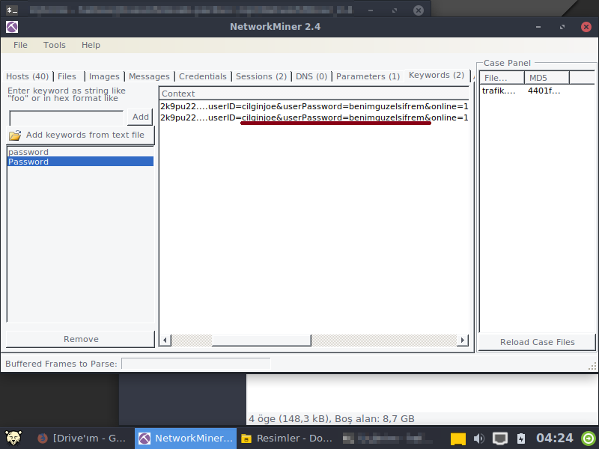Open the system menu bear icon
Viewport: 599px width, 449px height.
13,438
